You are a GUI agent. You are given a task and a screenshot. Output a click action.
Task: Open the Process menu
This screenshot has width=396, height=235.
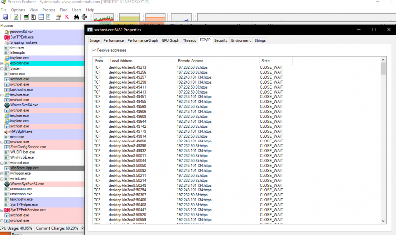tap(49, 10)
